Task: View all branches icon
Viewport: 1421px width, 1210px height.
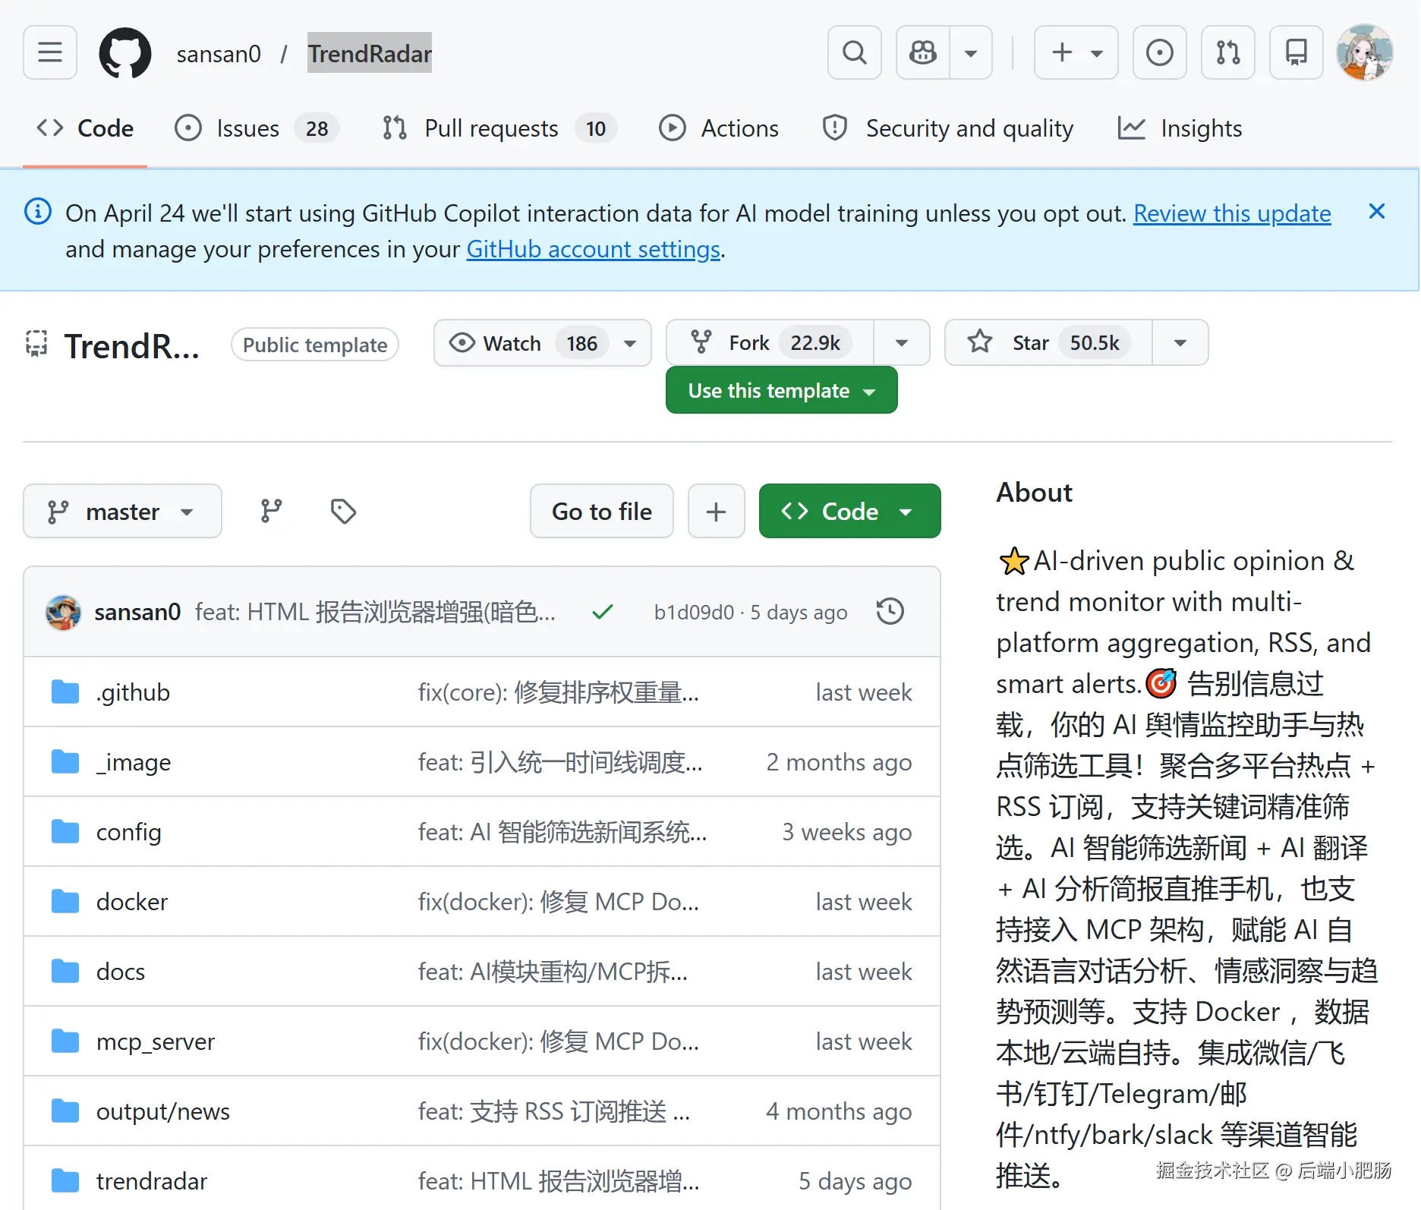Action: click(271, 511)
